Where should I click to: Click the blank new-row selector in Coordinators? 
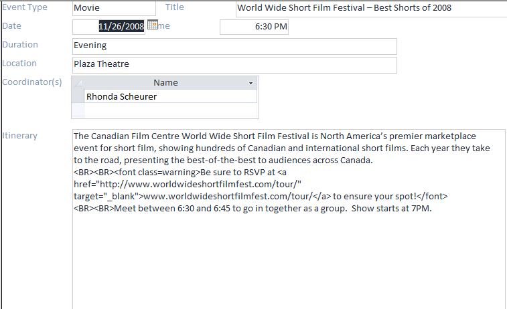tap(78, 110)
